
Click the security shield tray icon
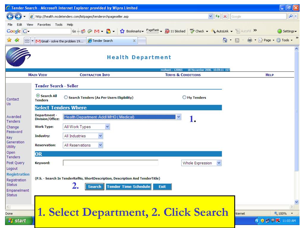[262, 221]
